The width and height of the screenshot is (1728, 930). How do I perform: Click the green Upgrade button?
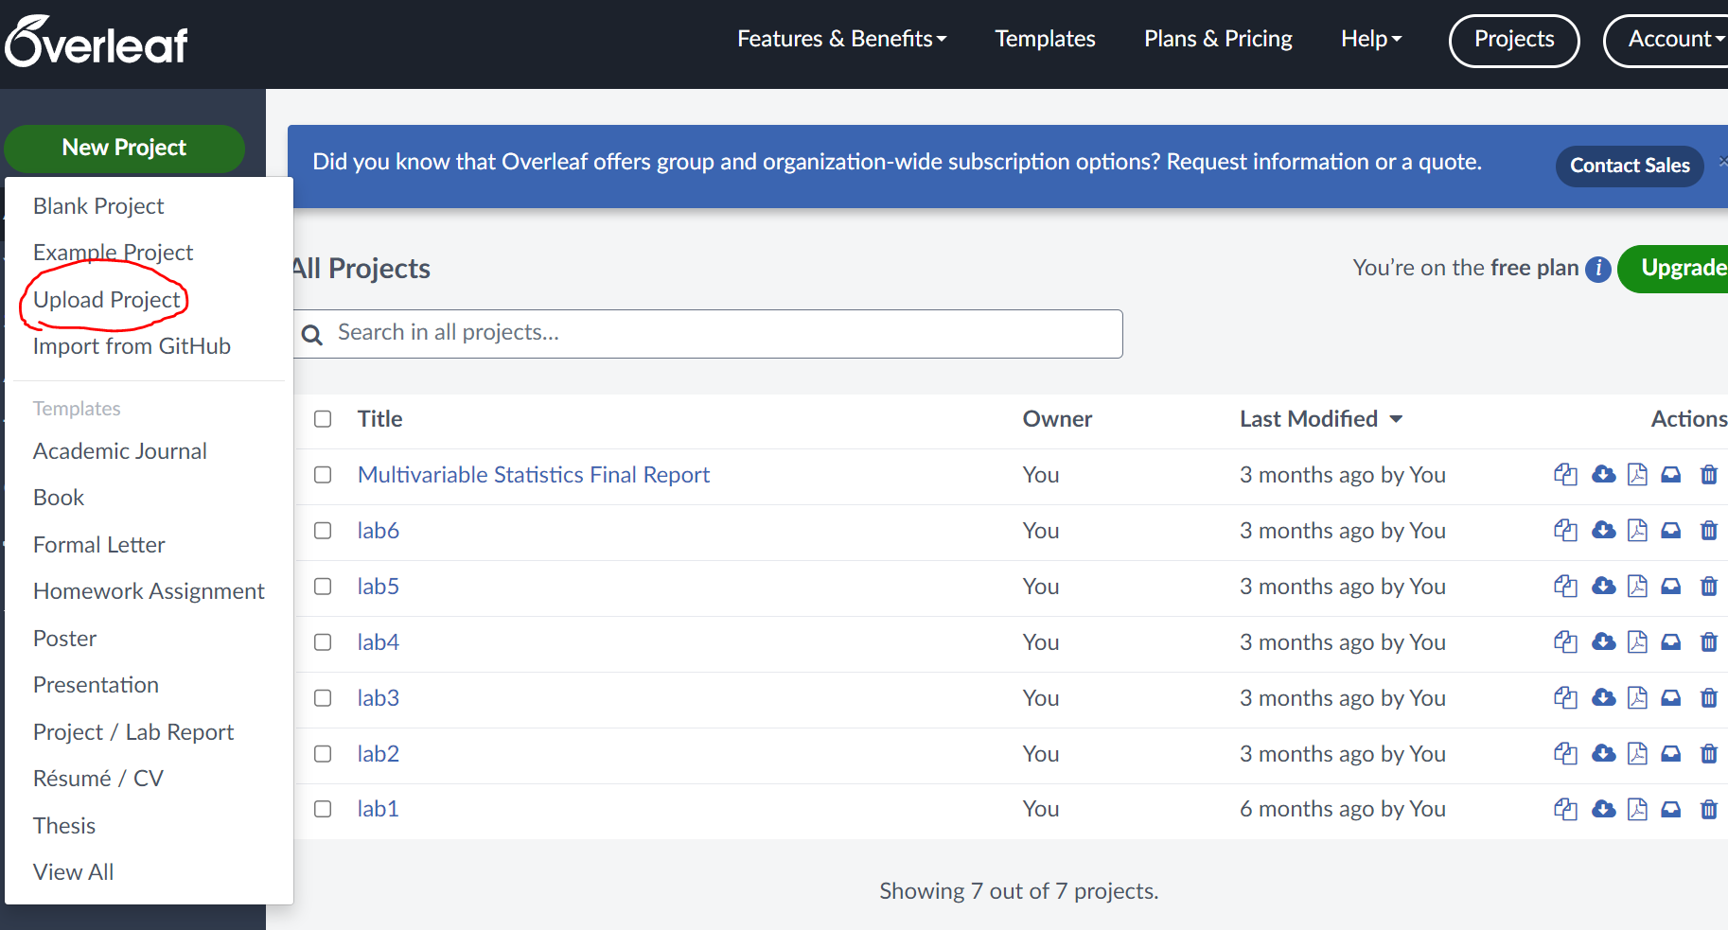1675,269
